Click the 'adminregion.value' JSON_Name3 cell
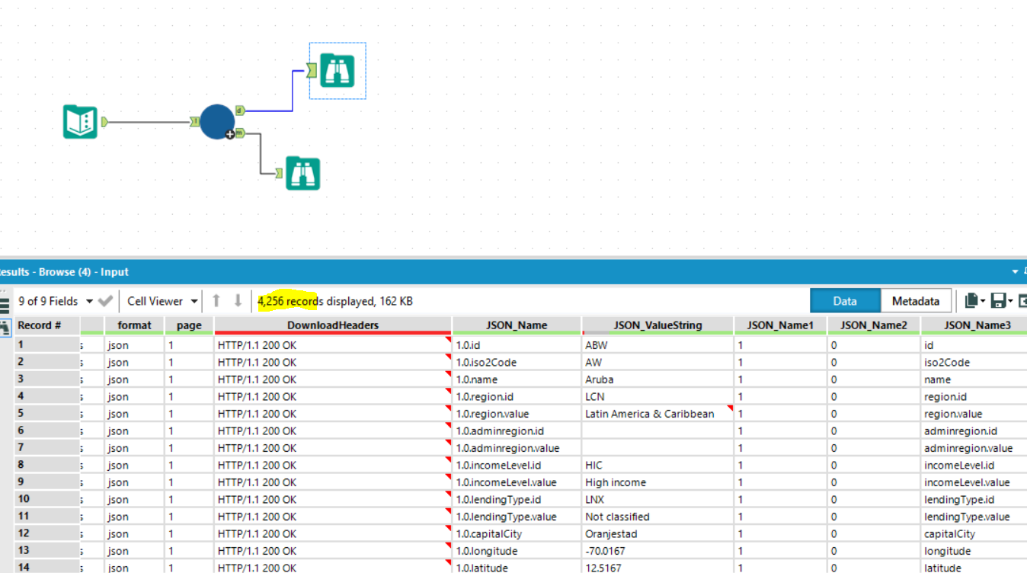Viewport: 1027px width, 573px height. coord(974,448)
